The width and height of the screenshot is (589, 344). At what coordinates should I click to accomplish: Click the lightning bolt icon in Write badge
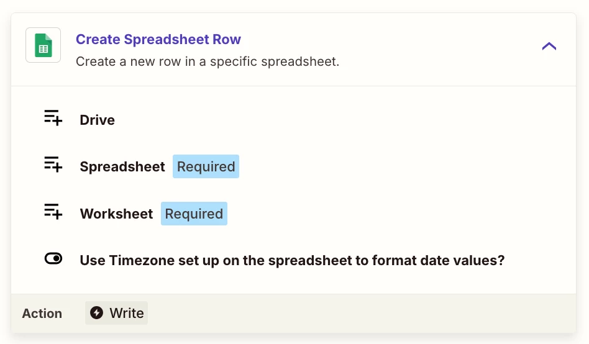pyautogui.click(x=96, y=313)
